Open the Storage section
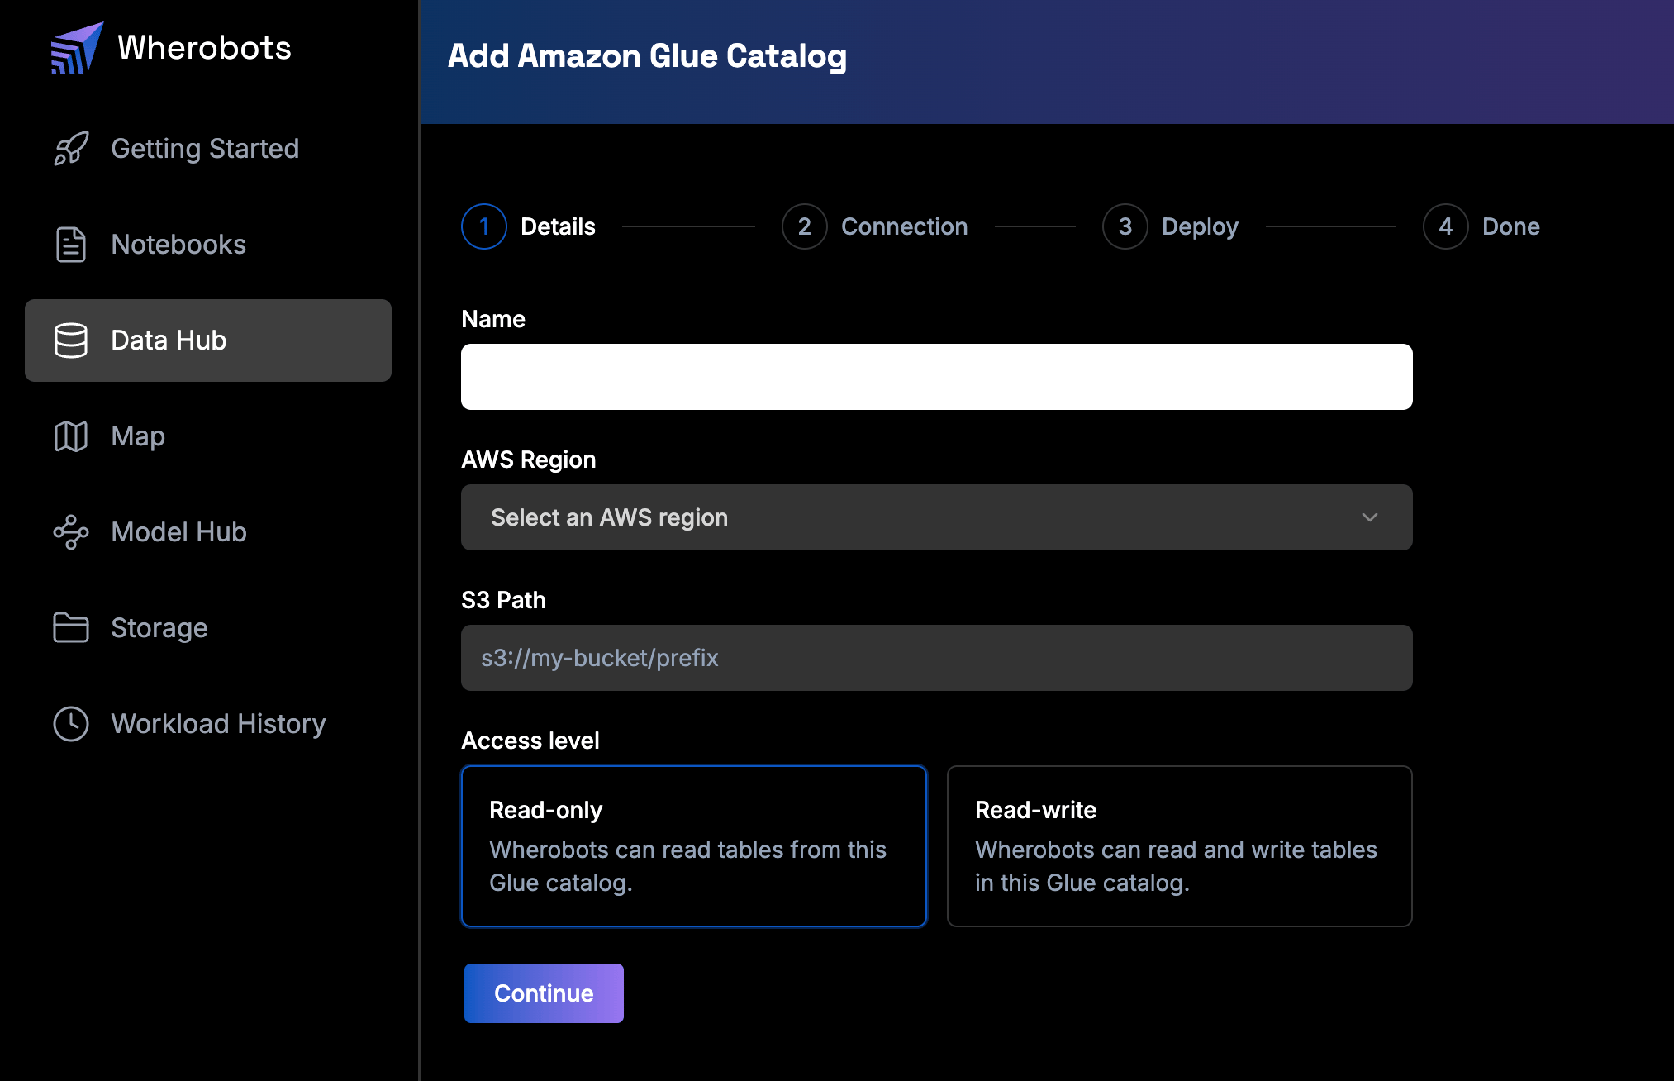Screen dimensions: 1674x1081 pos(208,628)
